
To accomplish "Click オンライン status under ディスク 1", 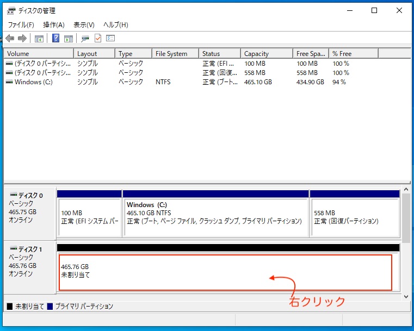I will (x=21, y=274).
